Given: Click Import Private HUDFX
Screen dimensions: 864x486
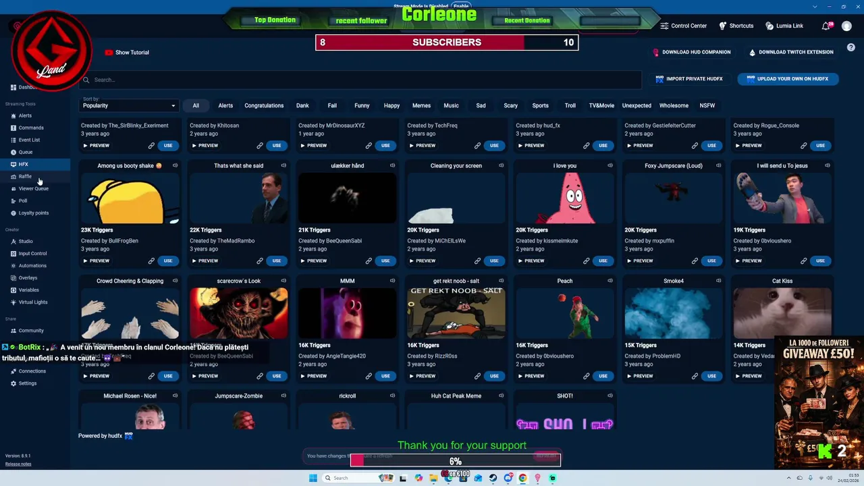Looking at the screenshot, I should coord(689,79).
